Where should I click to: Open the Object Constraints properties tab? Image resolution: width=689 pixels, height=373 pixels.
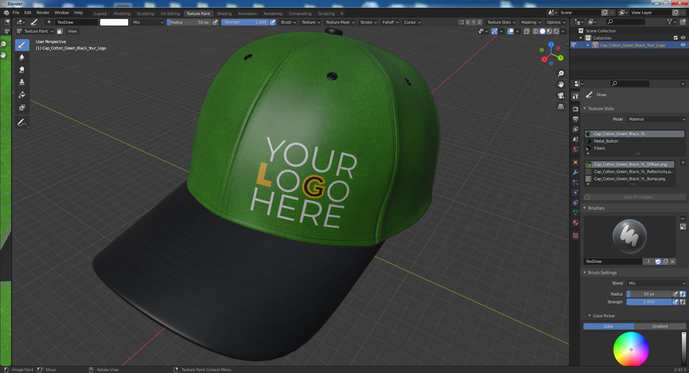coord(576,202)
